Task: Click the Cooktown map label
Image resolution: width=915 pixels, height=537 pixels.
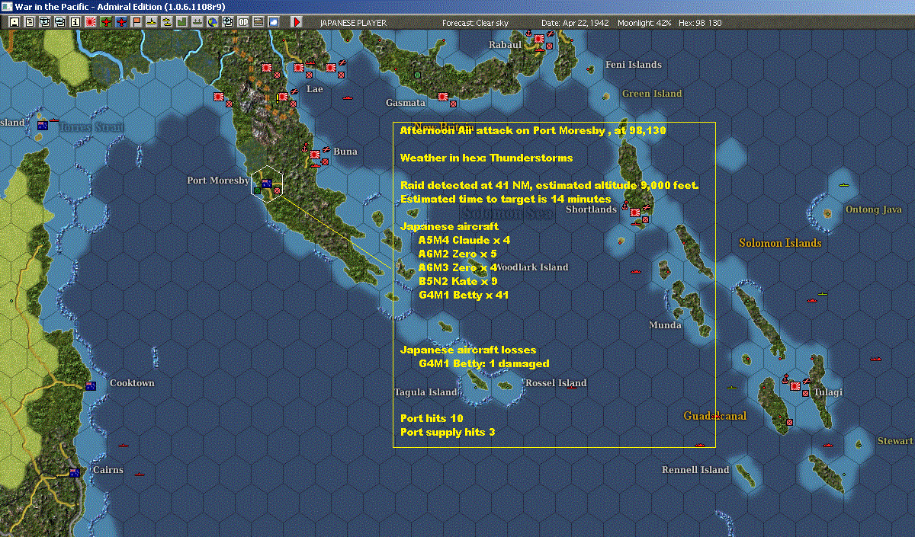Action: point(132,383)
